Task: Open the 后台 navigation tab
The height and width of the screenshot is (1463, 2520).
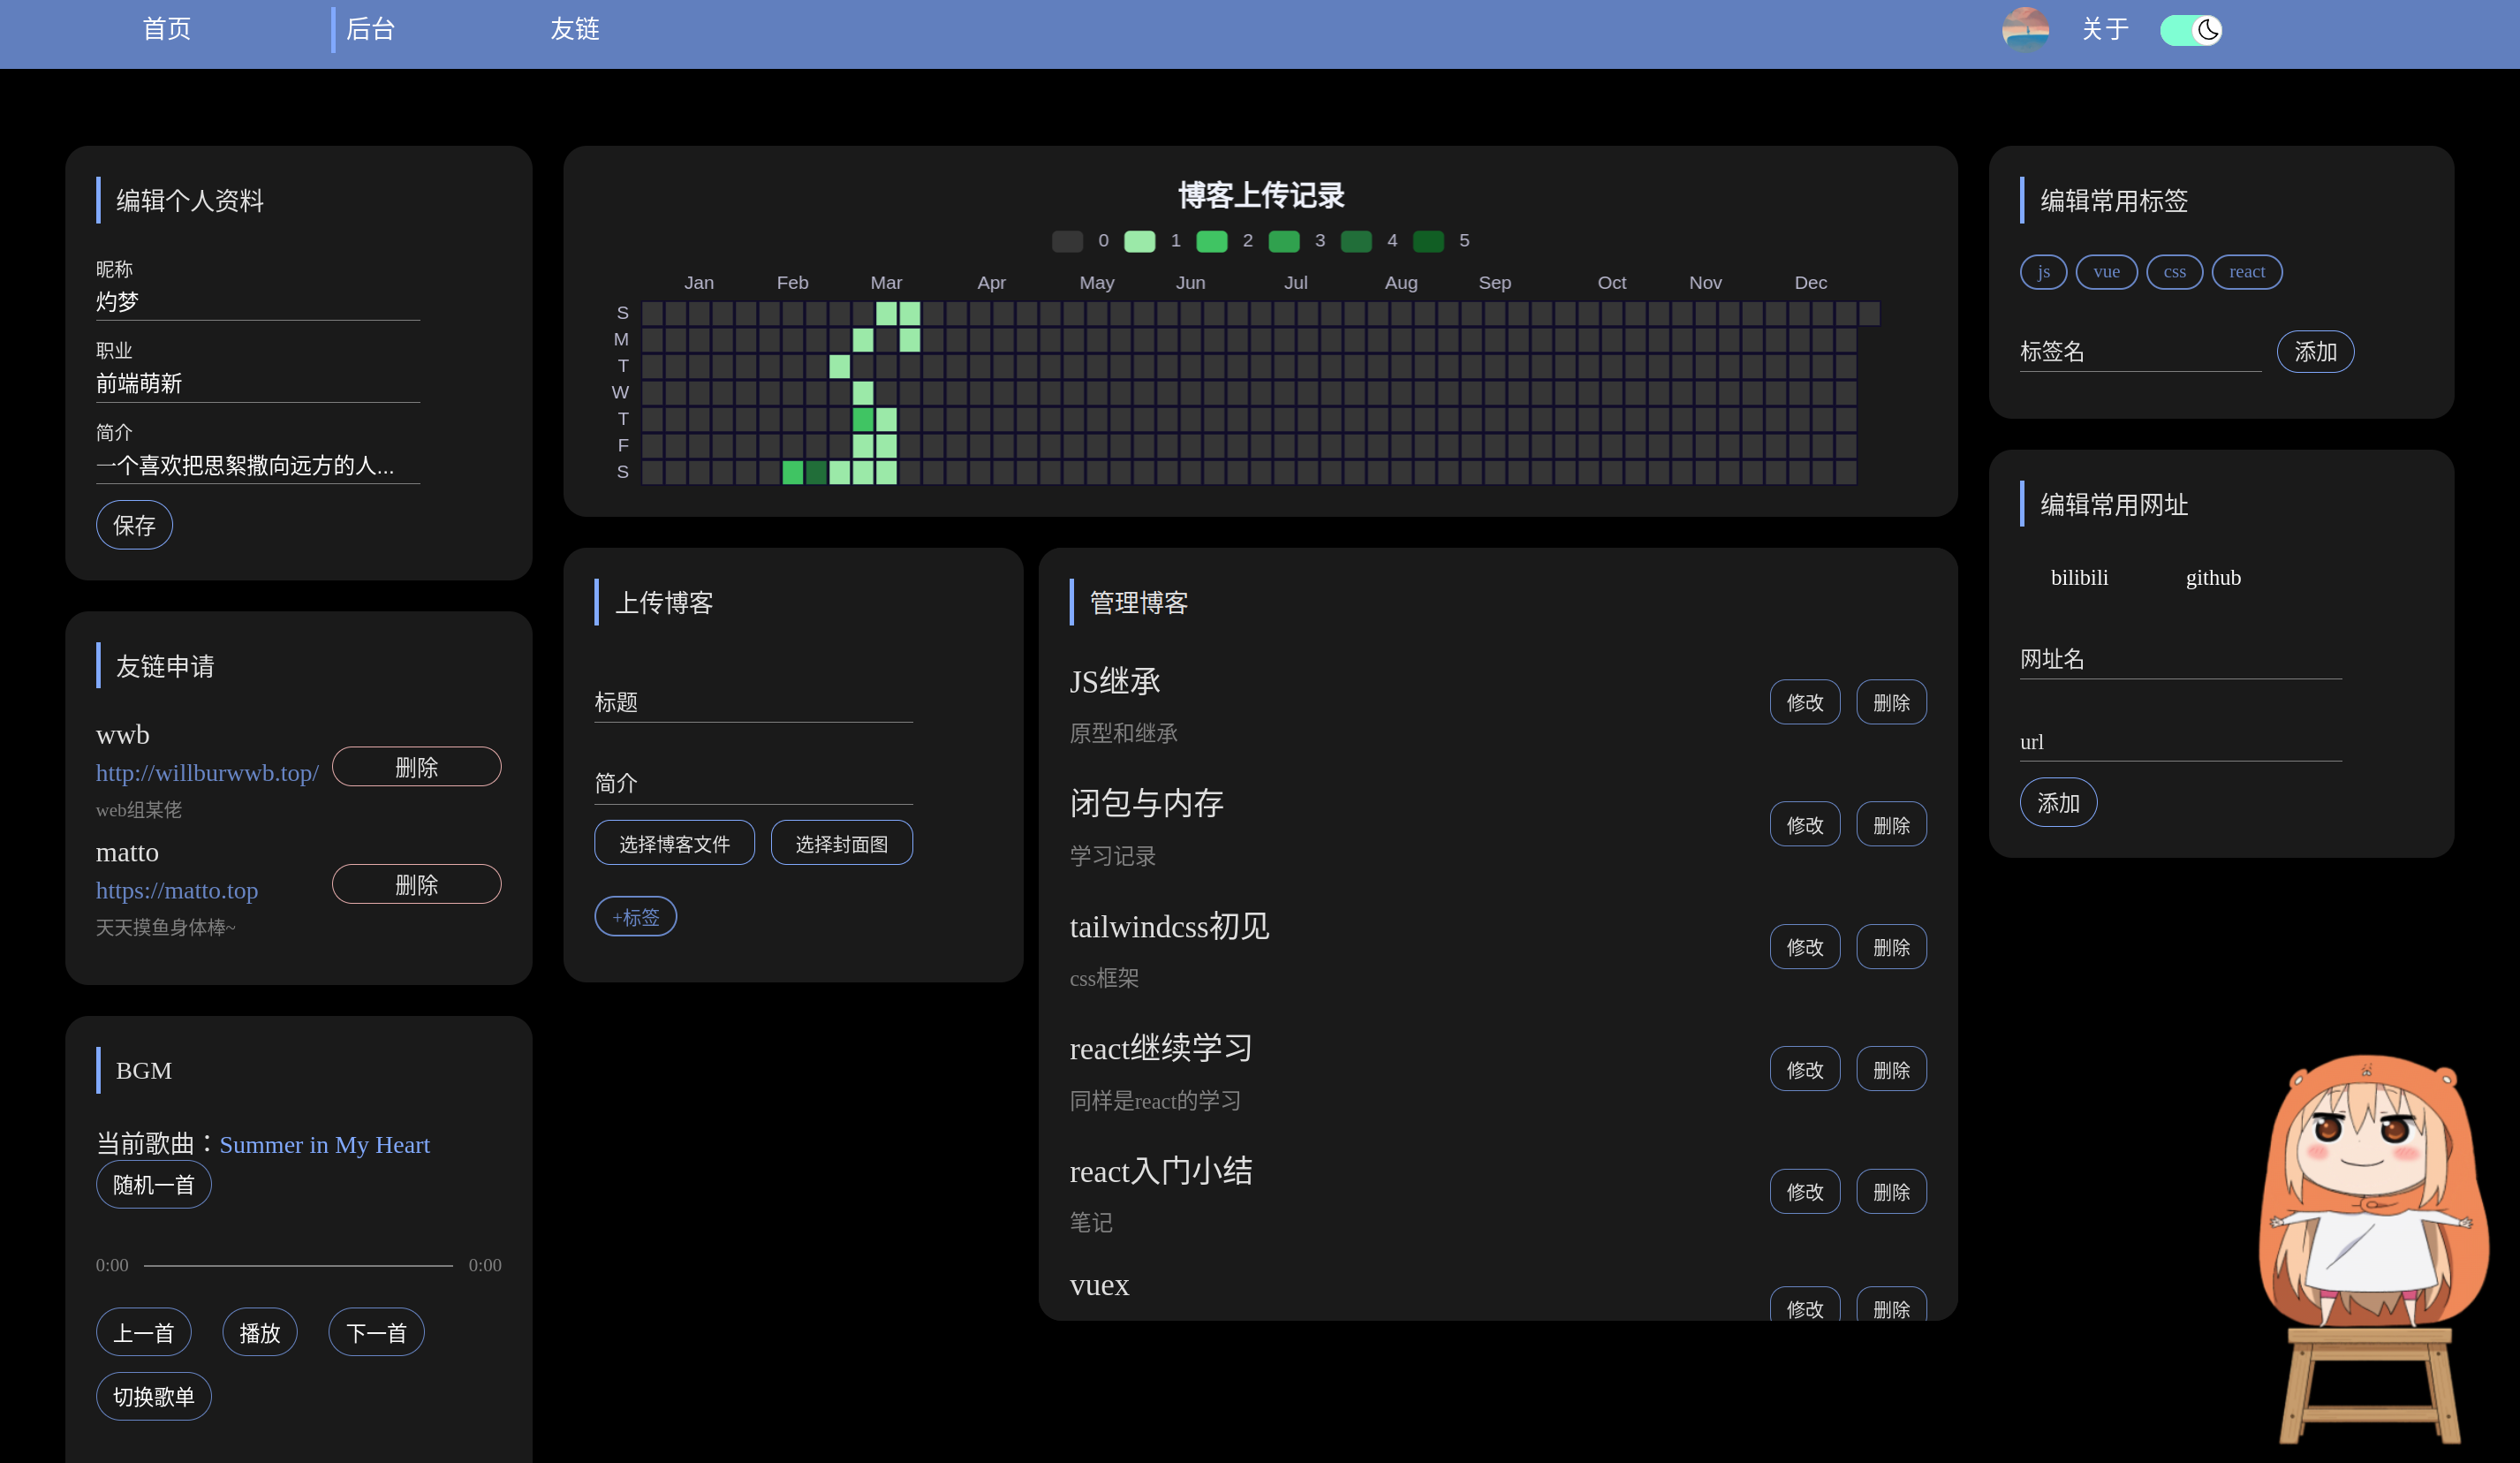Action: pyautogui.click(x=370, y=29)
